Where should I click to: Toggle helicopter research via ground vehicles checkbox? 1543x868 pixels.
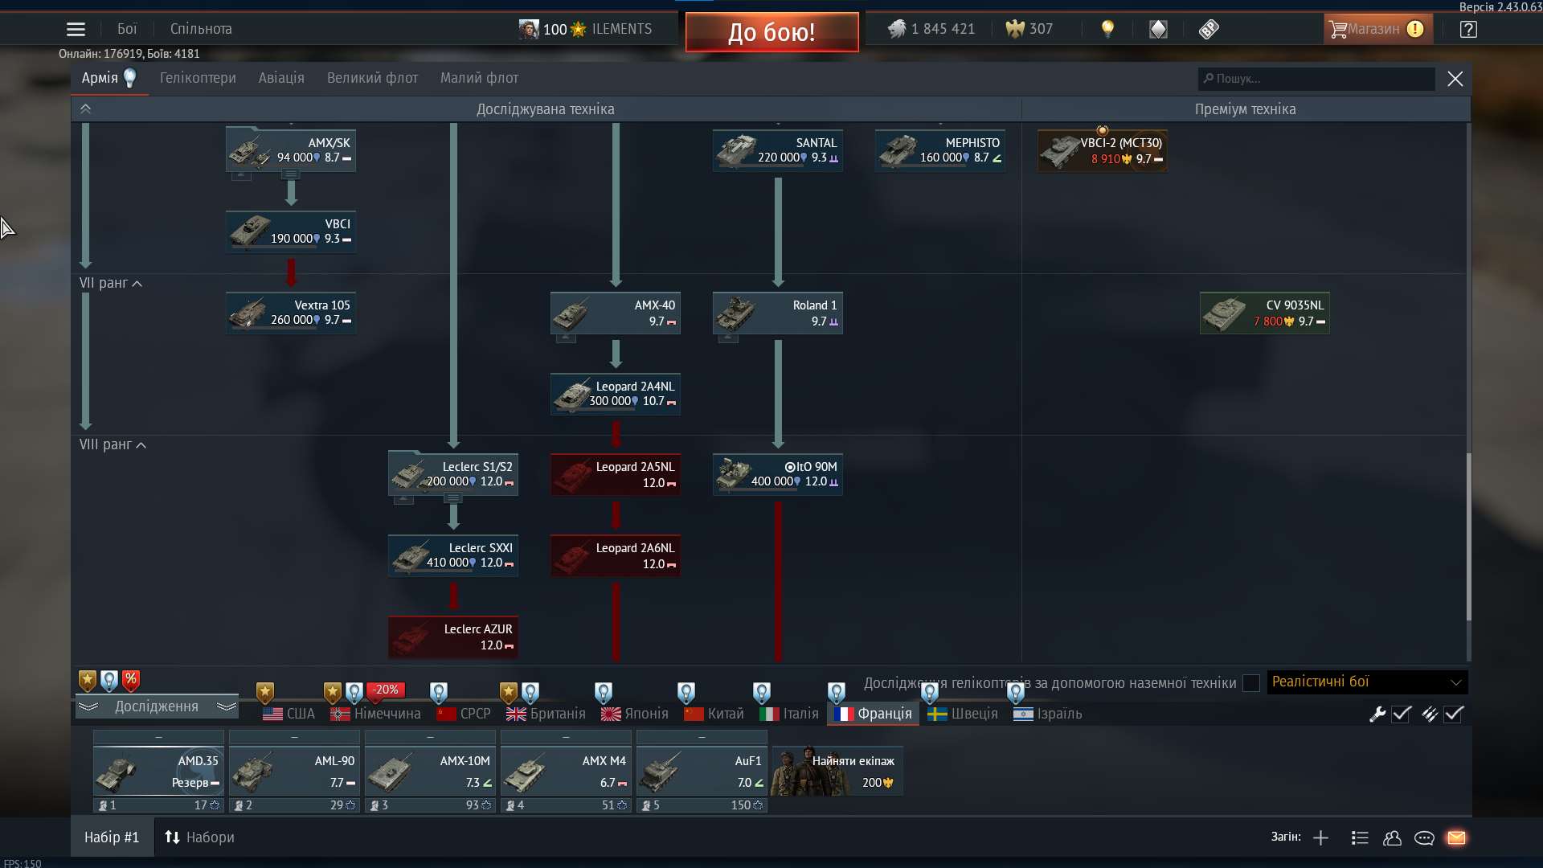tap(1251, 683)
